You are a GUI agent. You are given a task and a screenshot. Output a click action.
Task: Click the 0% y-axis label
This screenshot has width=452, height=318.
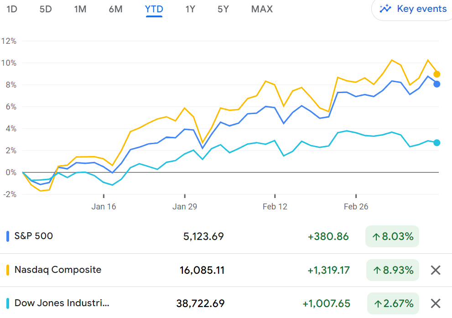(11, 172)
